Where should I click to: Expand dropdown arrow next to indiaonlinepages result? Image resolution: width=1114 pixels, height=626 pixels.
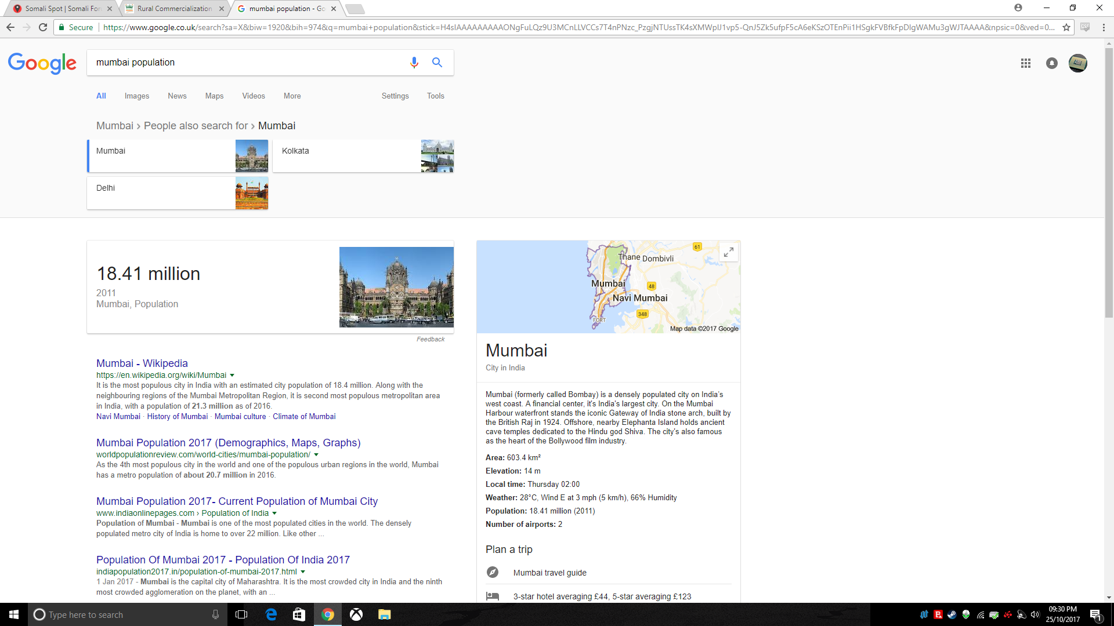274,514
